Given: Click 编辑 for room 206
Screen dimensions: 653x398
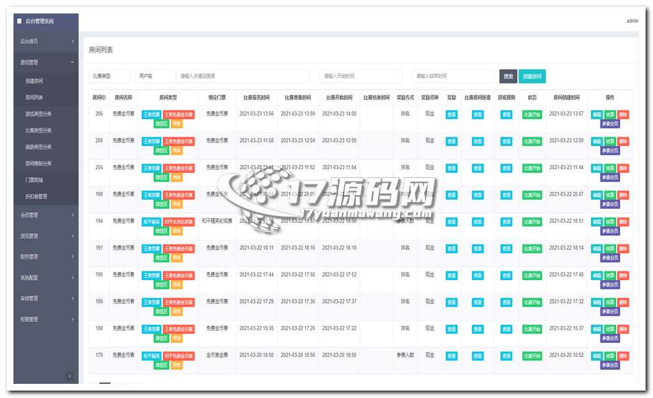Looking at the screenshot, I should (597, 114).
